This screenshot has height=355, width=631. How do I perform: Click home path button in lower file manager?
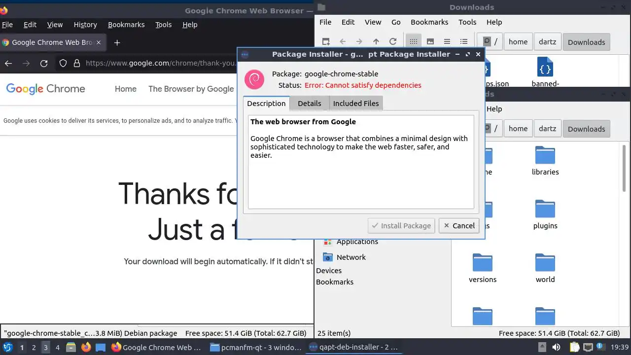click(x=518, y=129)
